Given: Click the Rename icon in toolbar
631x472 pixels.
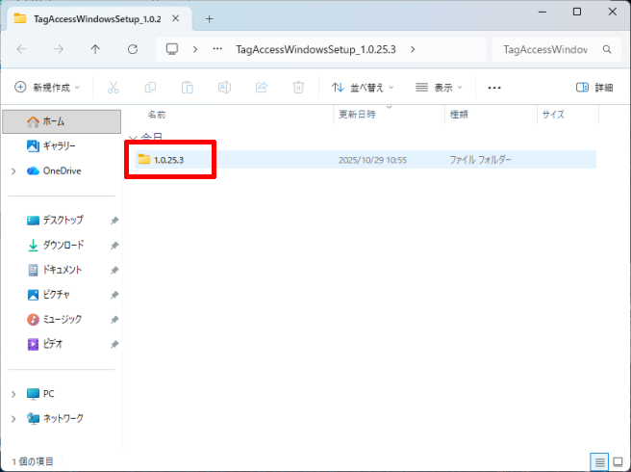Looking at the screenshot, I should pyautogui.click(x=224, y=87).
